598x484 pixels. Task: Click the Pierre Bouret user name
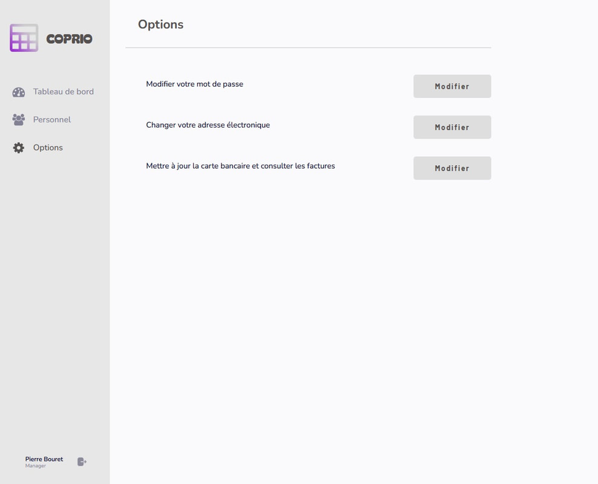click(44, 459)
